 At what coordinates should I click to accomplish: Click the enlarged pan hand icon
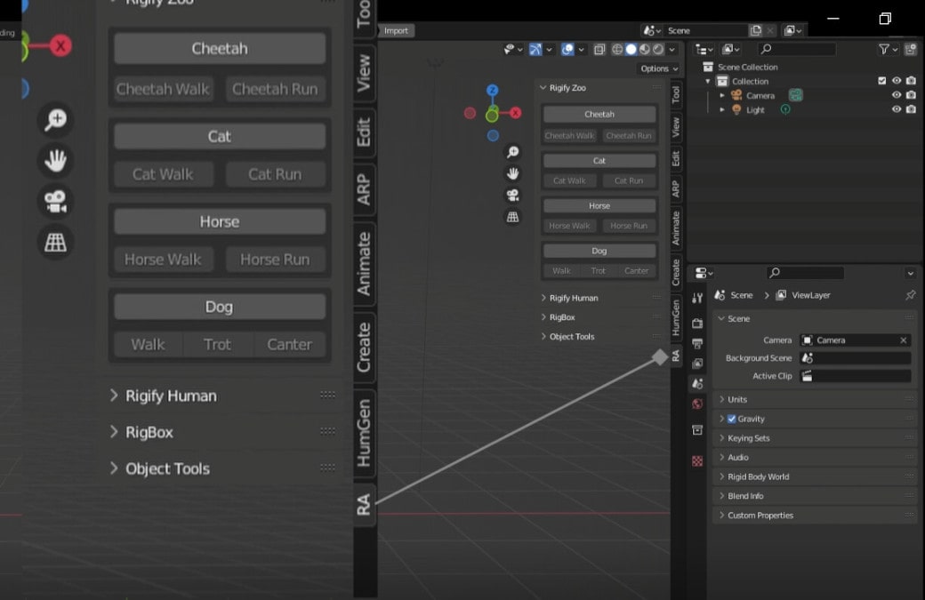click(55, 161)
